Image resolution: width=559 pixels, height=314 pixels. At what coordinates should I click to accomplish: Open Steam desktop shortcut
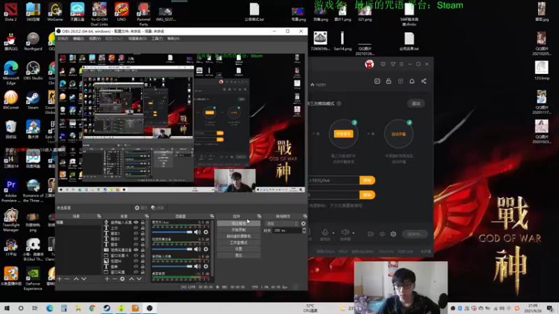33,100
